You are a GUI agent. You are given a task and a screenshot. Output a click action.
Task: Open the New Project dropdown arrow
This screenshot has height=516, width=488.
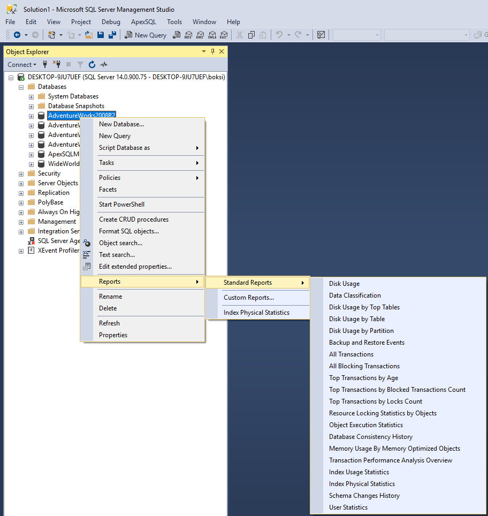pyautogui.click(x=61, y=35)
